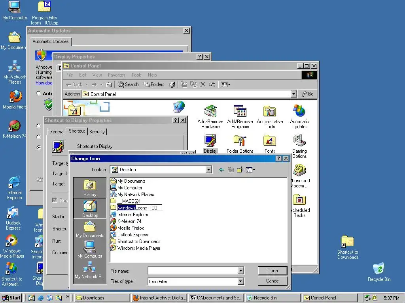Click into the File name input field
The width and height of the screenshot is (405, 303).
coord(193,271)
